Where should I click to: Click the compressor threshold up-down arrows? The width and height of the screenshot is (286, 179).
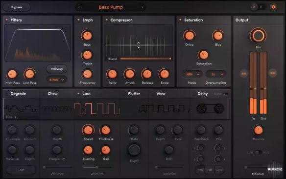(x=139, y=45)
